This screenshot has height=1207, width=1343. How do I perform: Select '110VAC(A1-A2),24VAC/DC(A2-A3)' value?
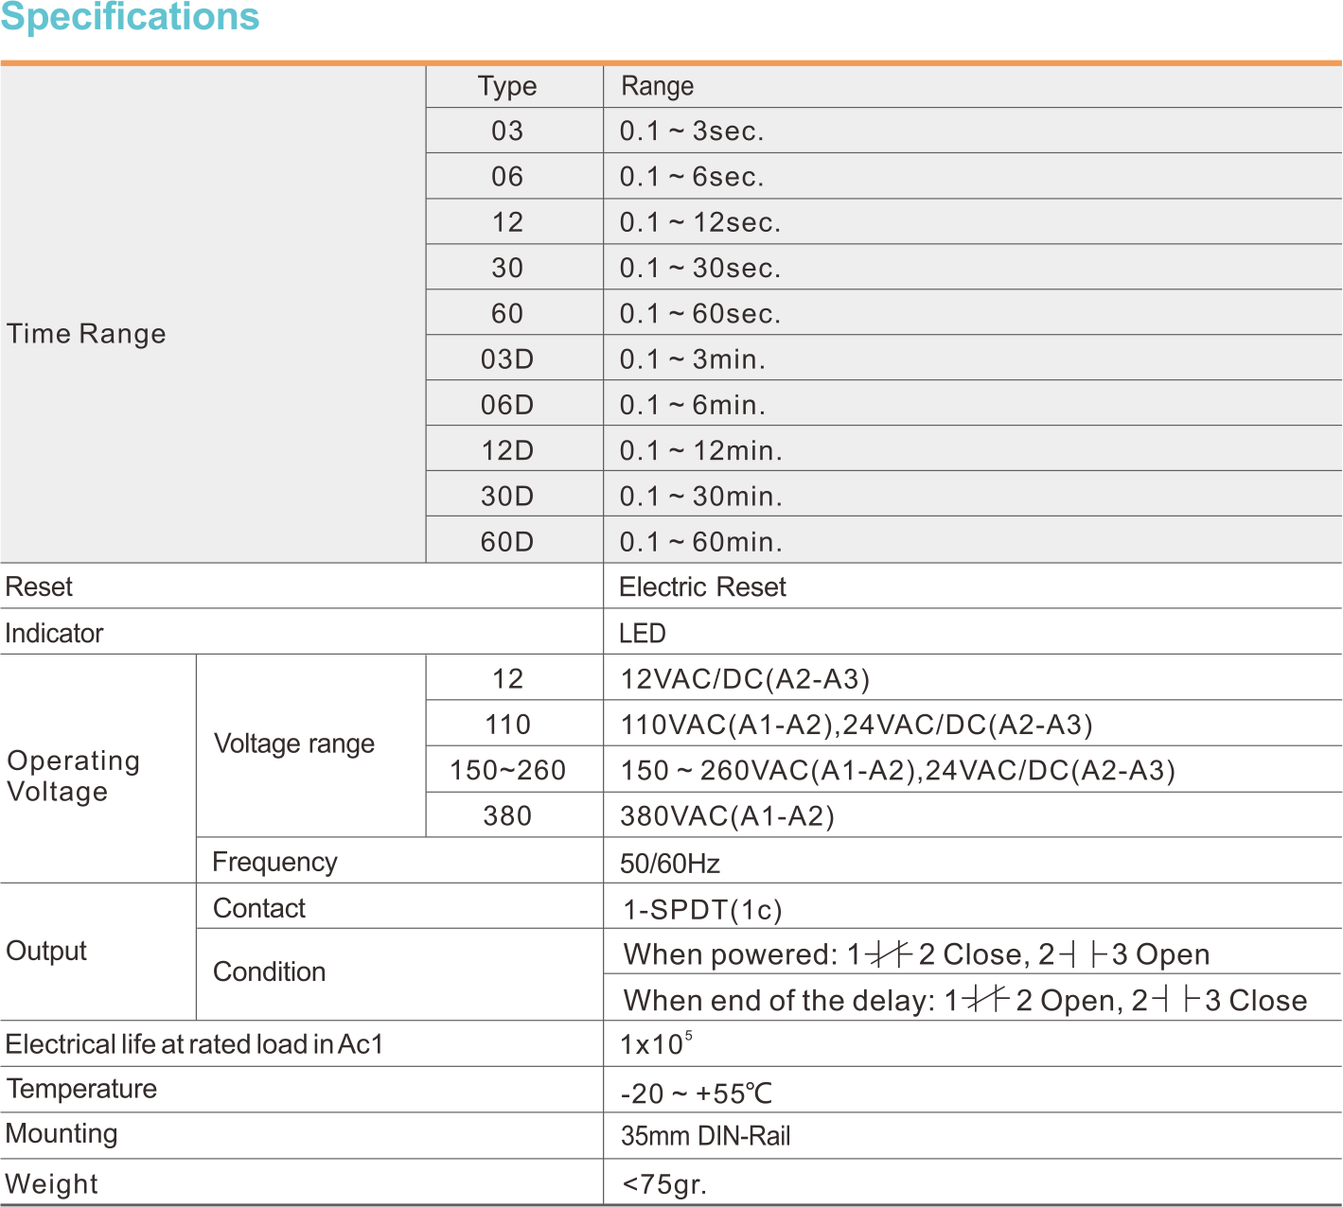click(x=857, y=725)
